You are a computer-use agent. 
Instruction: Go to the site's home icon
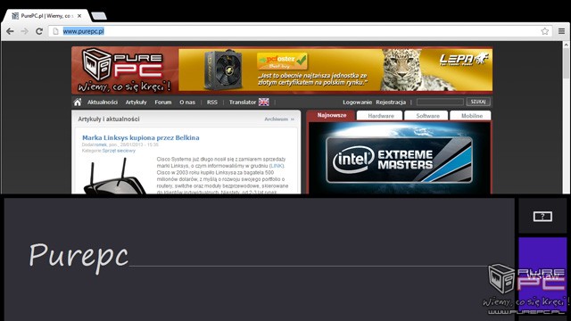(x=78, y=103)
